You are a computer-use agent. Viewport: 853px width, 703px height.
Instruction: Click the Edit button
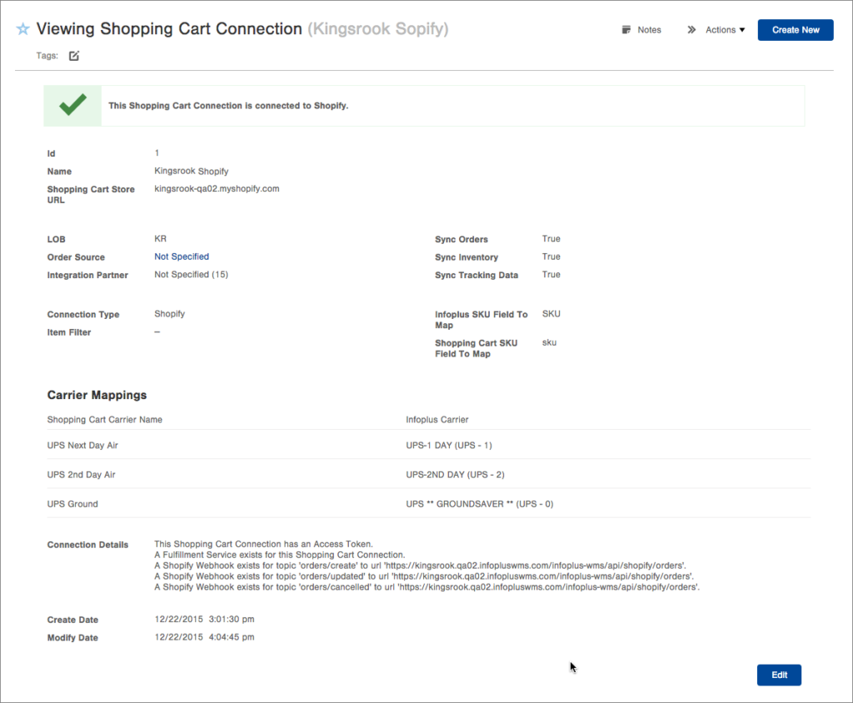pyautogui.click(x=779, y=675)
